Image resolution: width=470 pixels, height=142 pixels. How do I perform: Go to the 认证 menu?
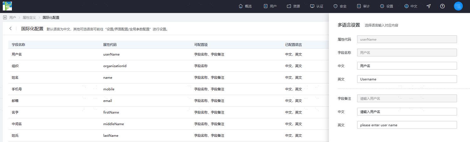click(316, 6)
